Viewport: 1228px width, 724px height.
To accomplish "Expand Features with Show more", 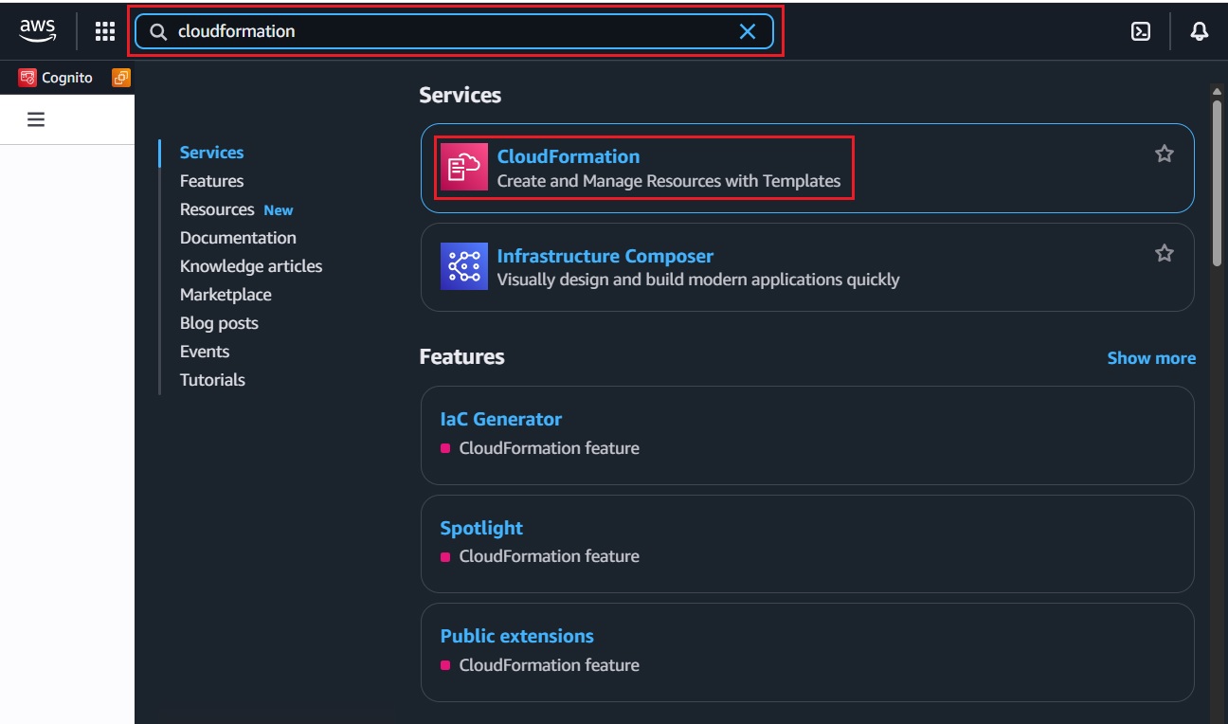I will click(1151, 358).
